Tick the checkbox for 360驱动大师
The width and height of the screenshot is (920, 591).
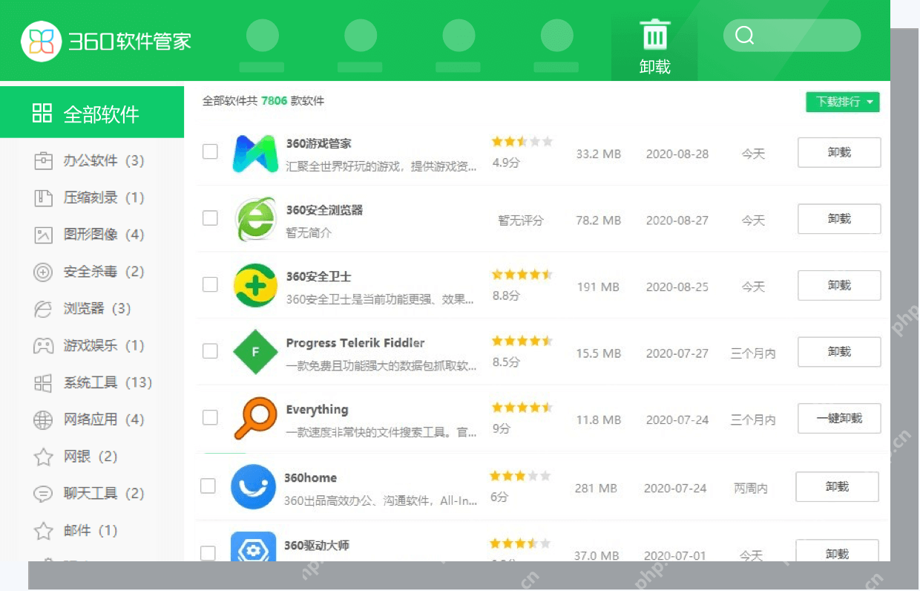(208, 553)
